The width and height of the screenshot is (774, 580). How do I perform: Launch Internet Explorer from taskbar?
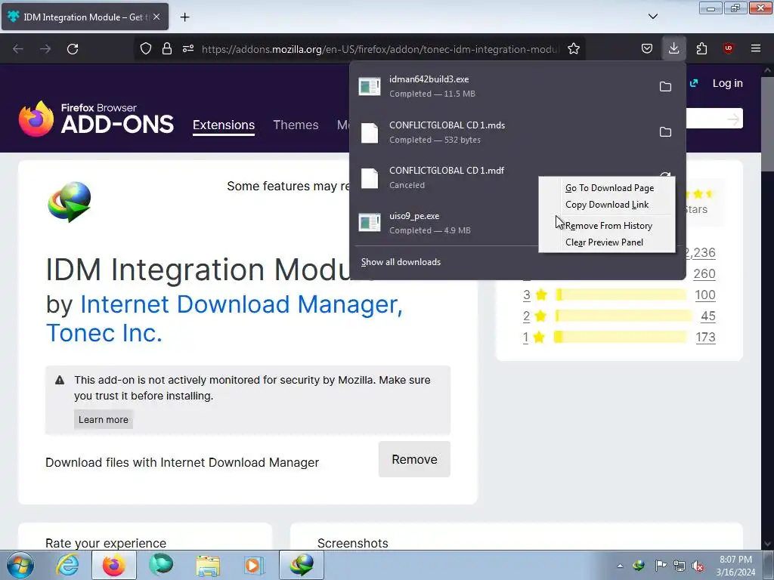67,565
